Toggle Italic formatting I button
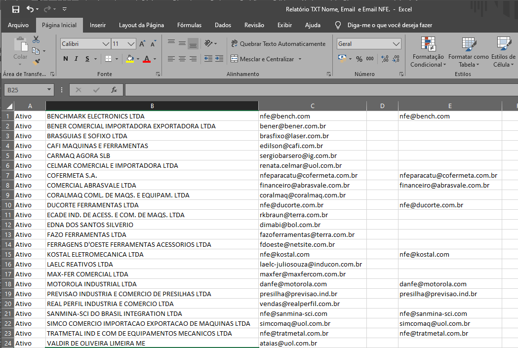This screenshot has height=348, width=518. 77,59
